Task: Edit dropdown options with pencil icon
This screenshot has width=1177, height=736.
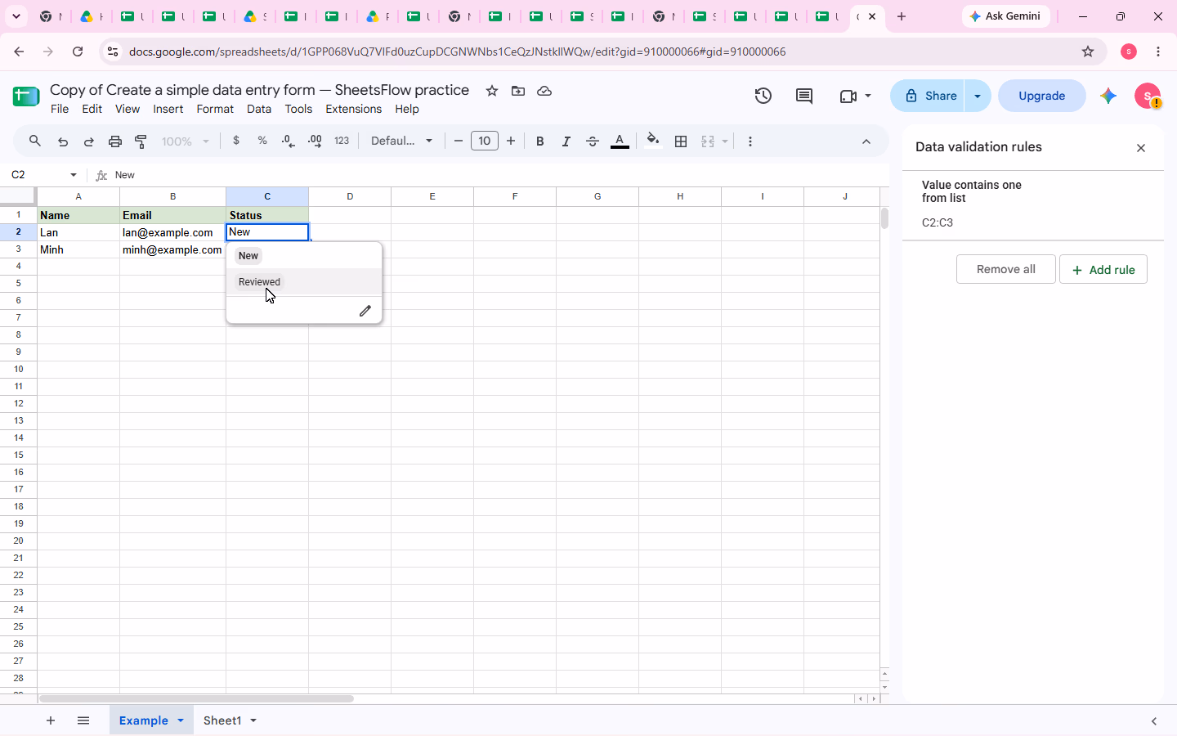Action: point(365,311)
